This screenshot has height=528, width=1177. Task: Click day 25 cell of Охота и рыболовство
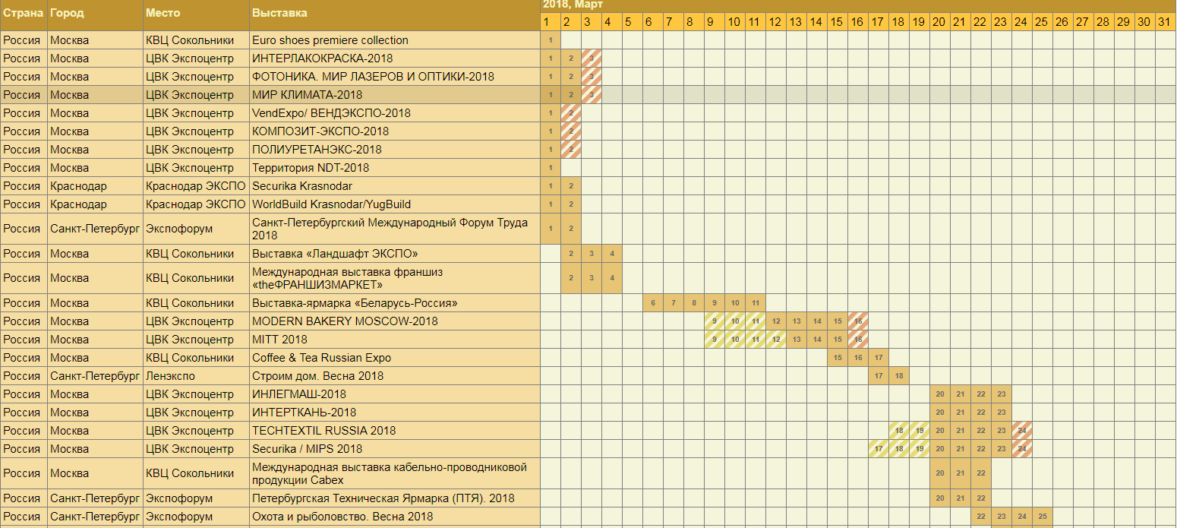(1042, 517)
